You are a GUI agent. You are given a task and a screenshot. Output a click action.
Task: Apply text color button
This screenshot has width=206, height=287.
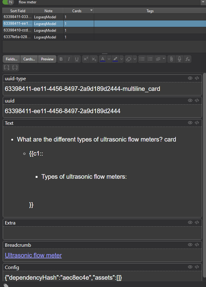[x=103, y=59]
